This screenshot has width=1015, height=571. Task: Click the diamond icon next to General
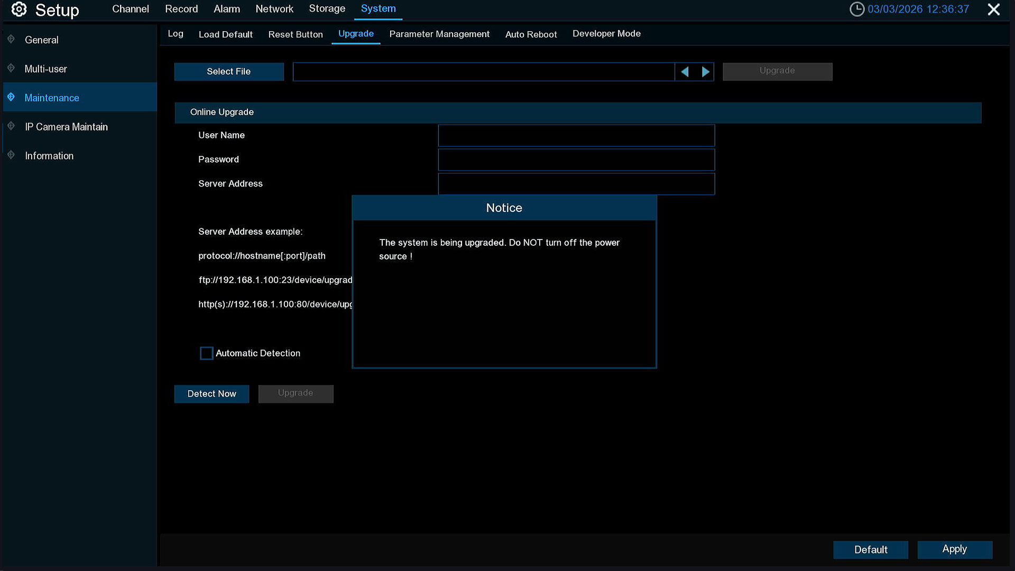tap(11, 39)
